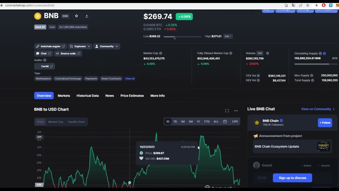The height and width of the screenshot is (191, 339).
Task: Click Sign up to discuss button
Action: pos(292,178)
